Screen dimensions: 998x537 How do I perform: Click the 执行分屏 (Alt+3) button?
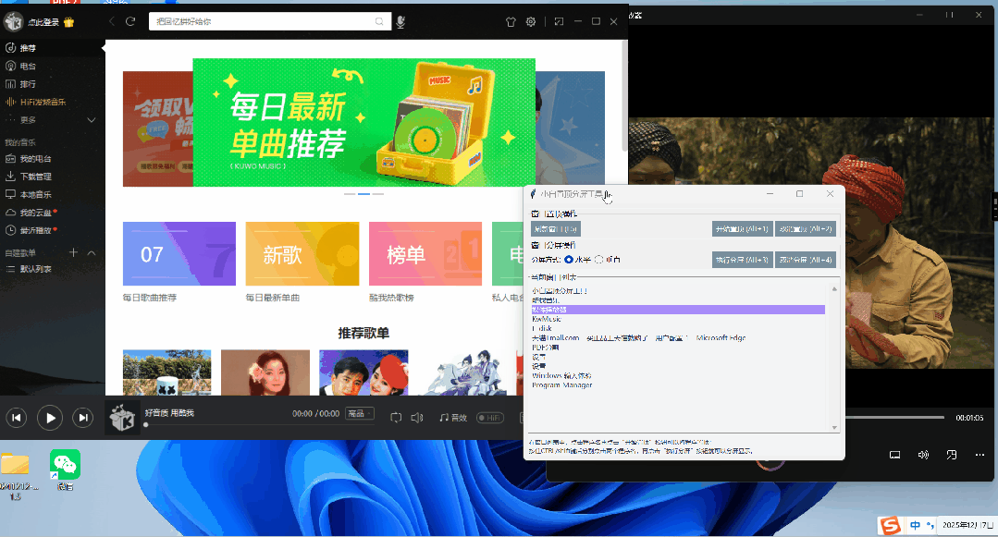tap(743, 260)
